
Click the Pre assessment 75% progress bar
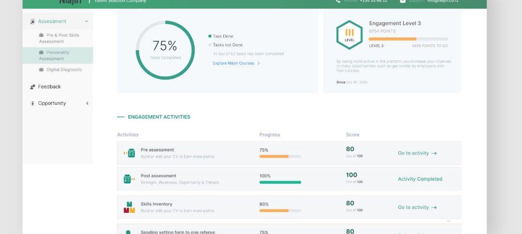tap(280, 156)
